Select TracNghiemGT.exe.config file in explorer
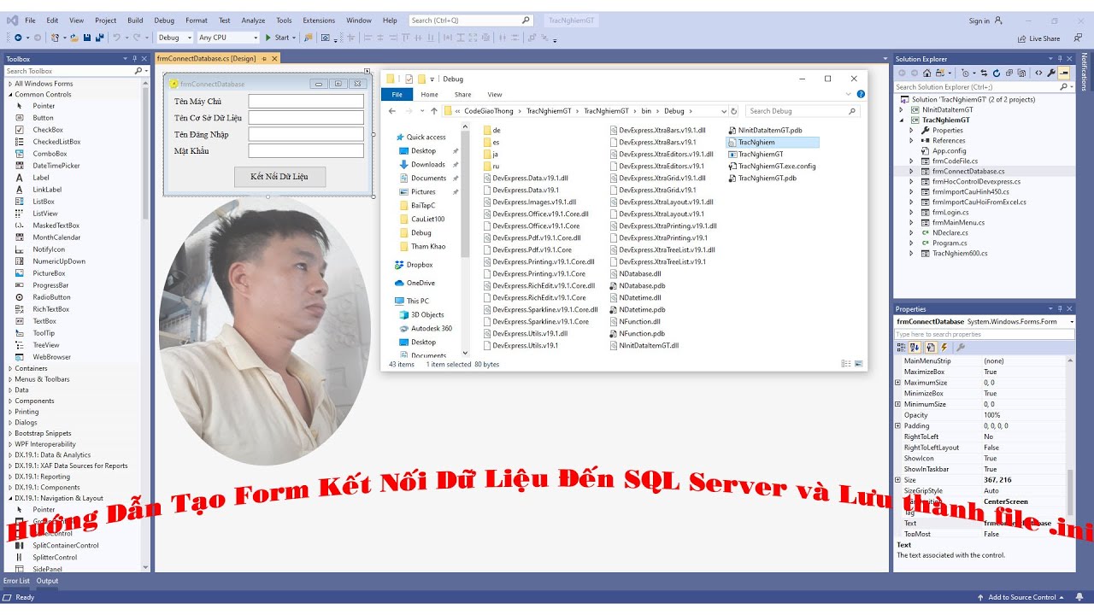 pos(772,167)
